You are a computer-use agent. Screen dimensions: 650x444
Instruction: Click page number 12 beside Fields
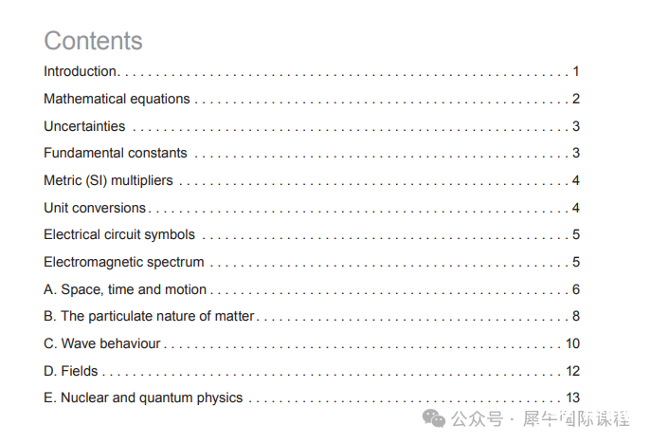573,371
